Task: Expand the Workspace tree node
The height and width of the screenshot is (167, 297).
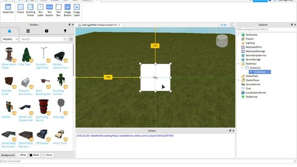Action: [239, 35]
